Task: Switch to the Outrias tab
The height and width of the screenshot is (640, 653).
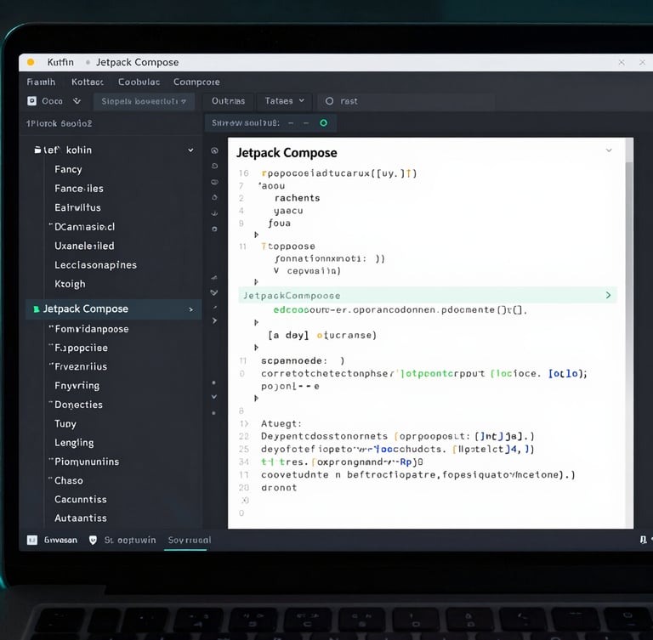Action: (228, 101)
